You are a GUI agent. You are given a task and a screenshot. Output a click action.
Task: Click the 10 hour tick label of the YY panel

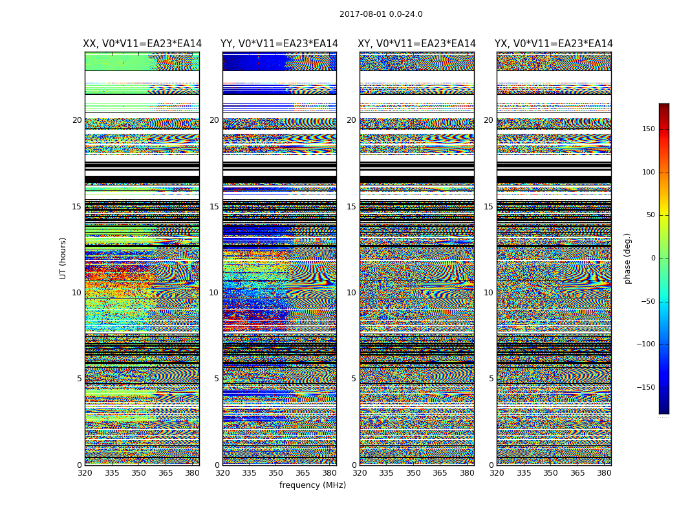[x=214, y=293]
